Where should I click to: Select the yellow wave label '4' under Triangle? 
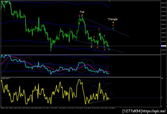click(x=113, y=22)
